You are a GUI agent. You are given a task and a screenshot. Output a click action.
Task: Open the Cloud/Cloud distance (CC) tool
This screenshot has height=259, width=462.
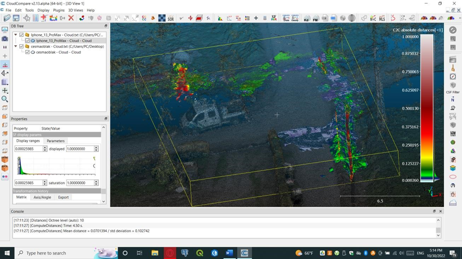(144, 18)
